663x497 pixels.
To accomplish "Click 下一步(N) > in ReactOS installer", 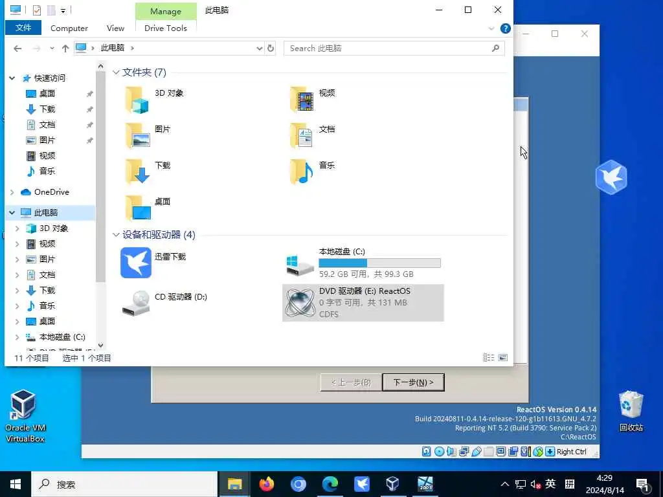I will (x=413, y=382).
